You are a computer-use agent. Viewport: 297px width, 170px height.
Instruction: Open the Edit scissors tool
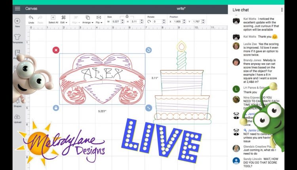pos(63,17)
